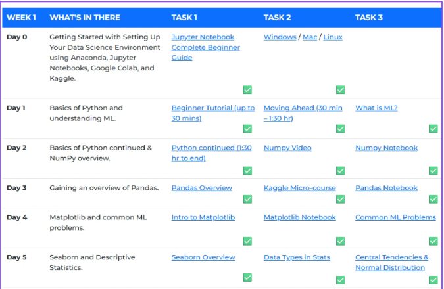The width and height of the screenshot is (444, 289).
Task: Toggle Day 4 Task 2 checkbox
Action: (x=340, y=241)
